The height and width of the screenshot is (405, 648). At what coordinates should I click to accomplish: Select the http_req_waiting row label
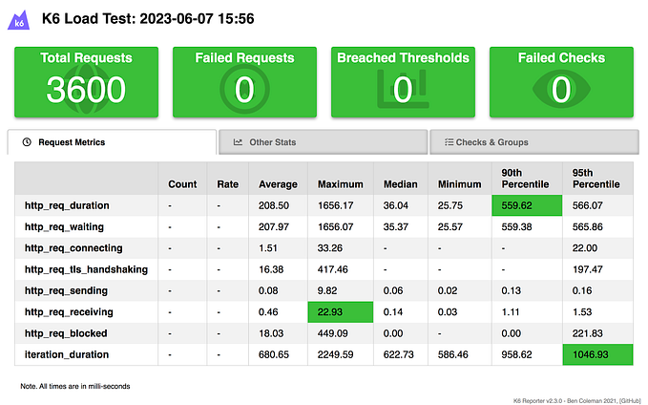[64, 226]
